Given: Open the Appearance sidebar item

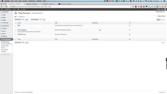Looking at the screenshot, I should click(x=5, y=26).
